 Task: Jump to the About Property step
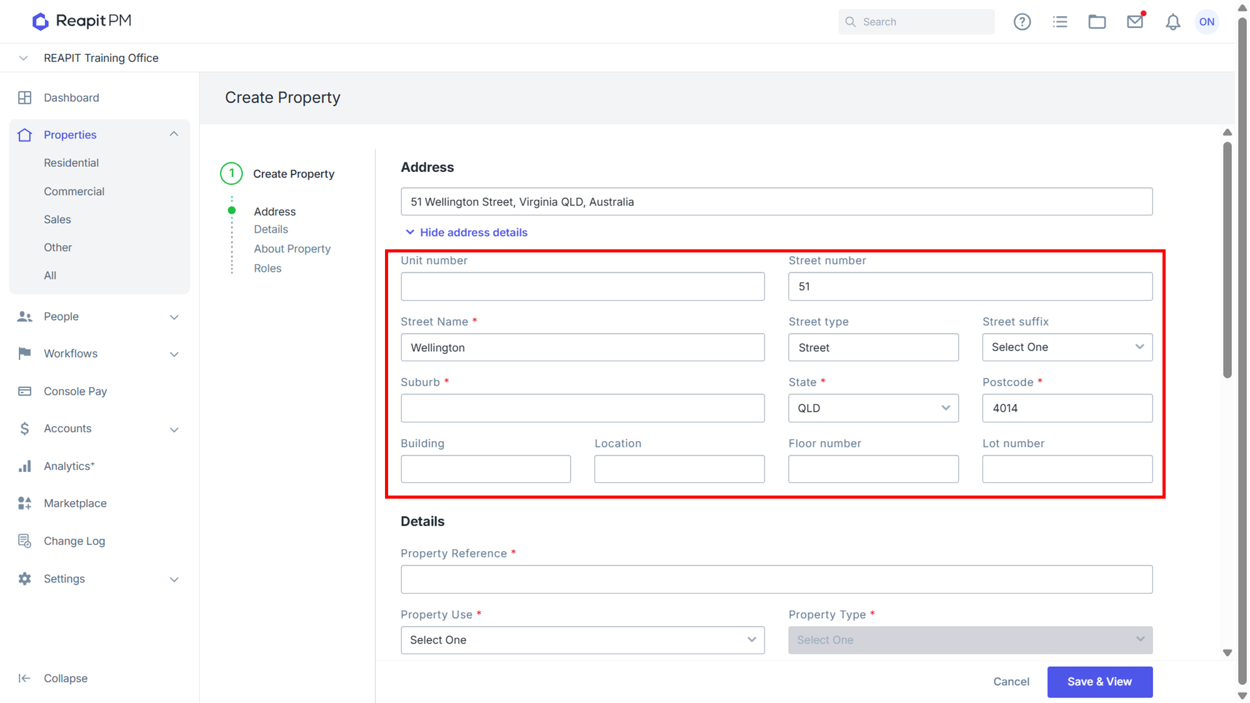pos(292,249)
